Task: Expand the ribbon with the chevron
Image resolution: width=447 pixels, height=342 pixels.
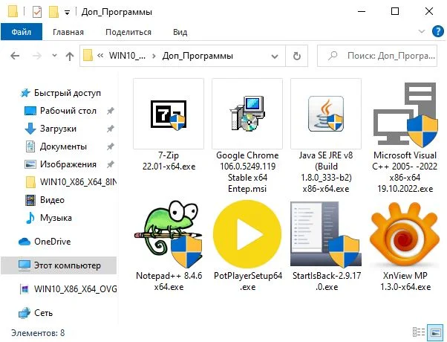Action: (422, 31)
